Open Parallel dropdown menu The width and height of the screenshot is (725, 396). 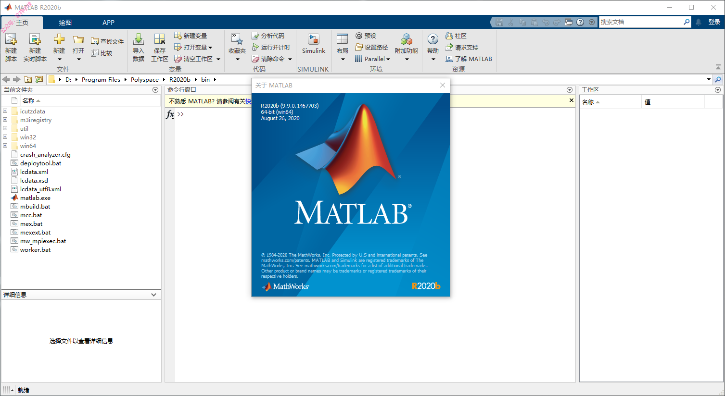coord(372,59)
